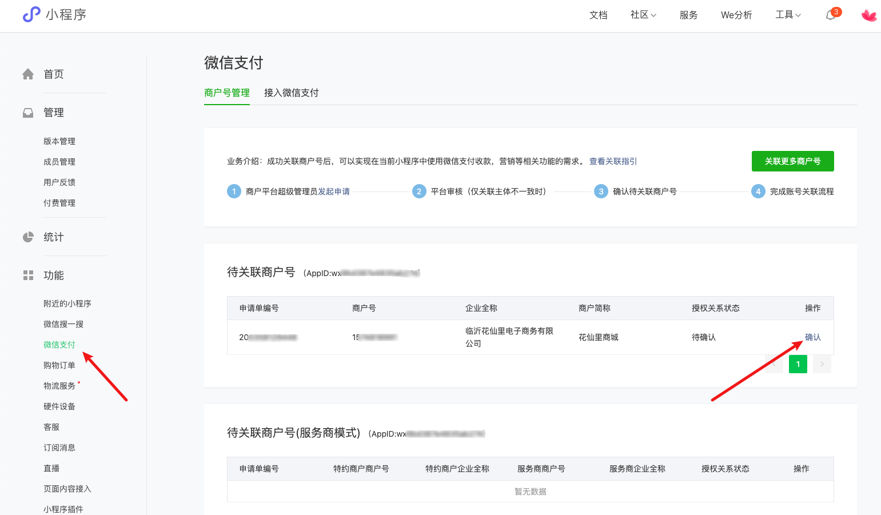Open 小程序插件 in sidebar
The image size is (881, 515).
tap(63, 509)
